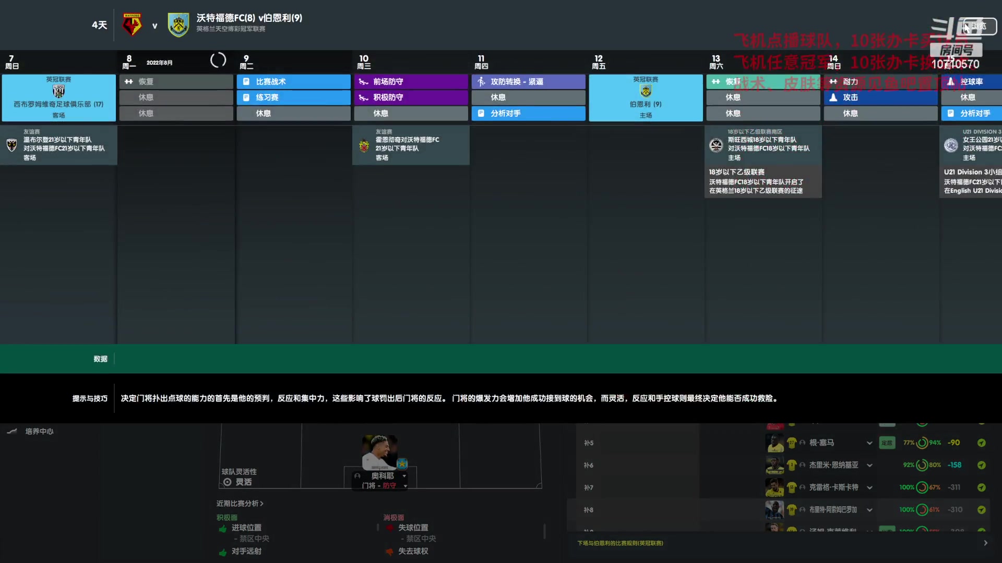Screen dimensions: 1002x563
Task: Click condition ring in 杰里米·恩纳基亚 row
Action: point(922,465)
